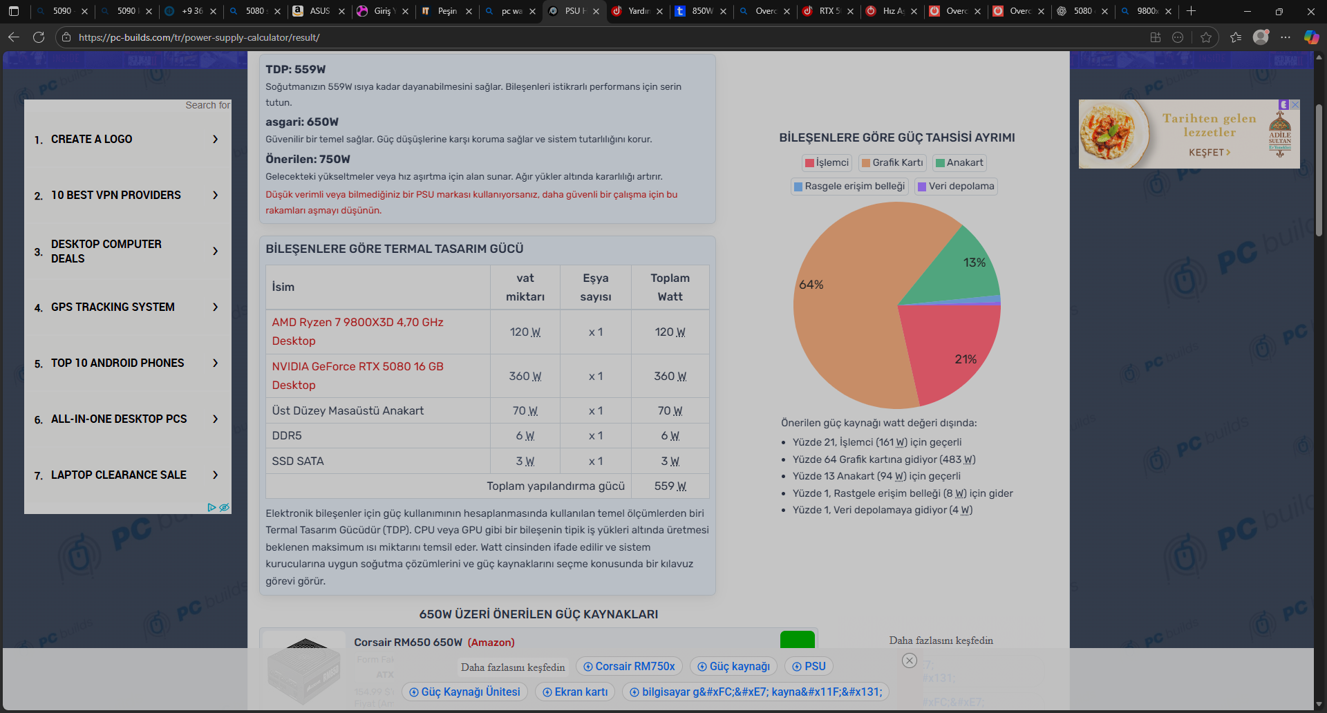Toggle Veri depolama legend item
The width and height of the screenshot is (1327, 713).
956,186
